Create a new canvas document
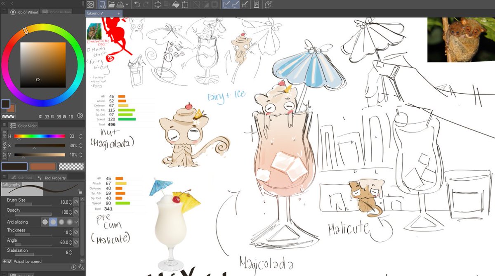The height and width of the screenshot is (276, 495). 102,5
